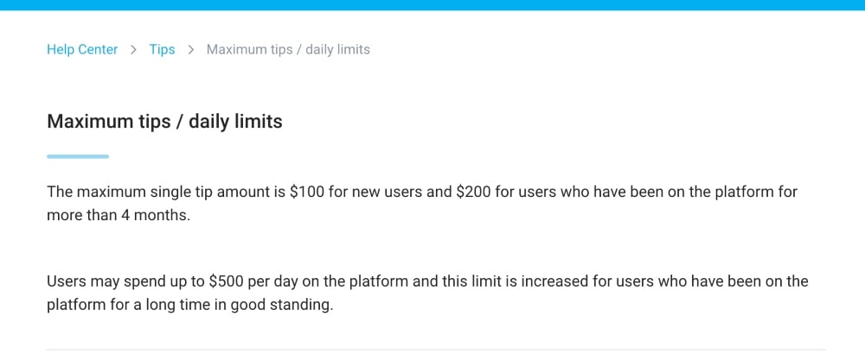
Task: Click the words 'more than 4 months'
Action: [118, 215]
